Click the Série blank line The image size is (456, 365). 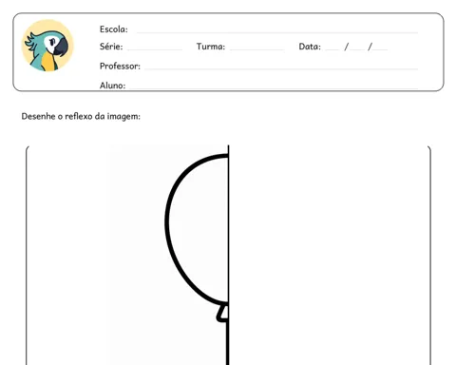(155, 49)
